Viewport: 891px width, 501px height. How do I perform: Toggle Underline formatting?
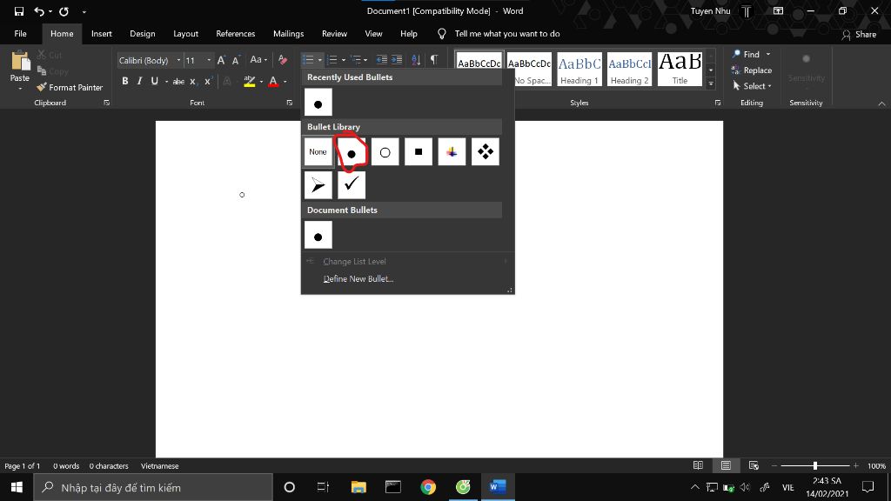(x=155, y=81)
